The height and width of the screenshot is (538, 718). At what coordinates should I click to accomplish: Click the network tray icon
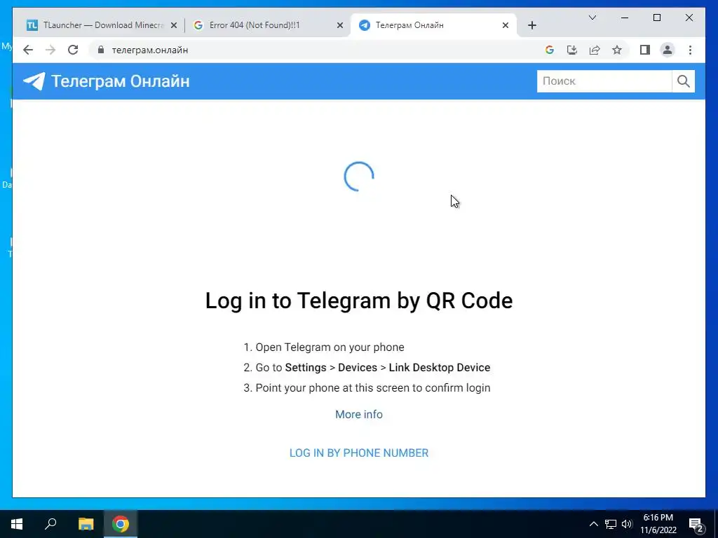tap(611, 524)
